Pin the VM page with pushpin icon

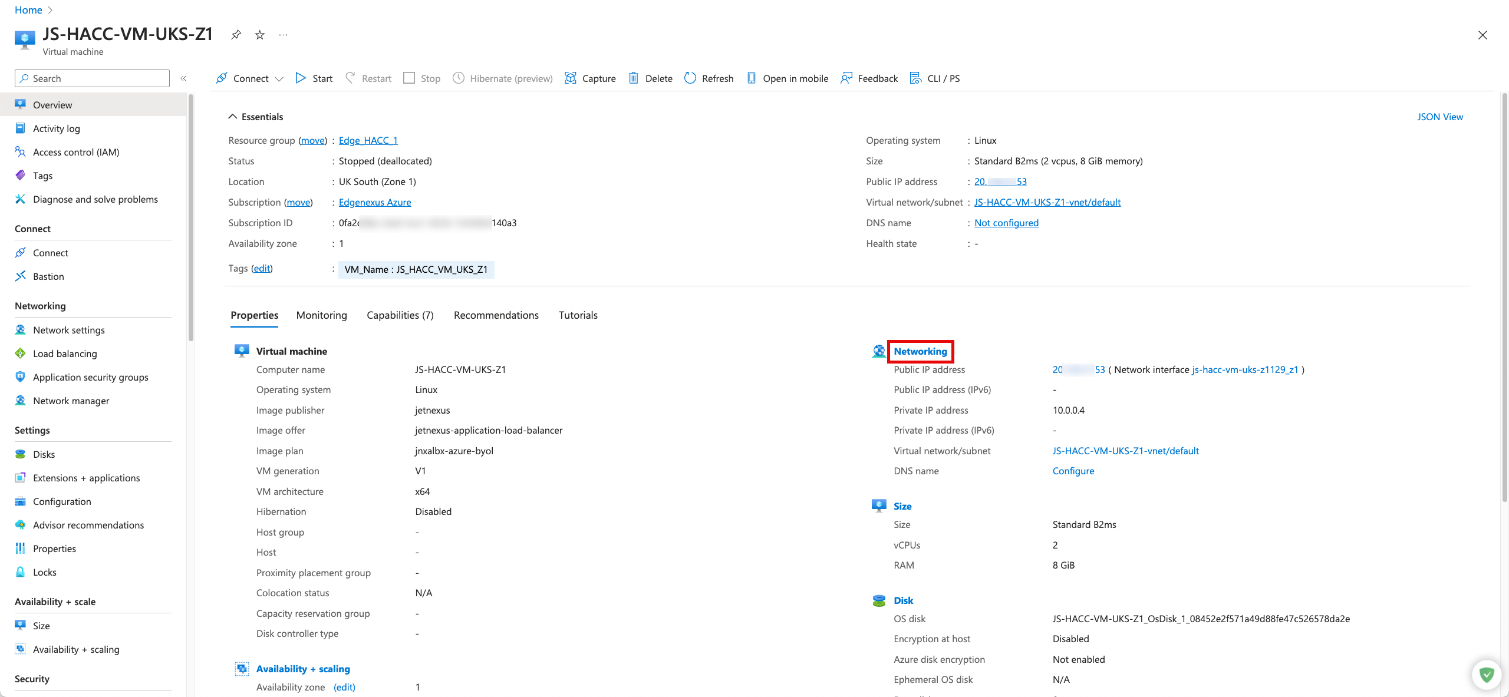[236, 35]
